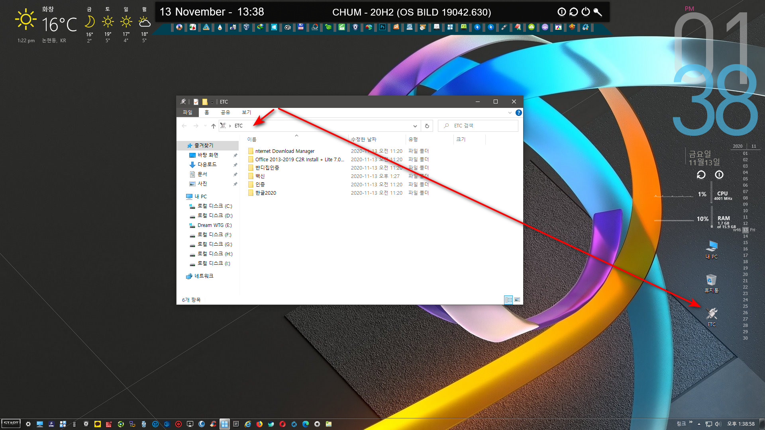Open the 휴지통 recycle bin on desktop
Screen dimensions: 765x430
pyautogui.click(x=712, y=283)
